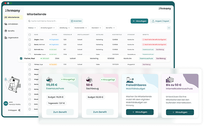Click the Hinzugefügt badge on Sachbezug card

(x=108, y=80)
